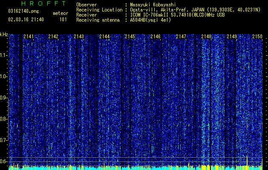The width and height of the screenshot is (268, 170).
Task: Click the 2148 time marker
Action: pyautogui.click(x=206, y=37)
